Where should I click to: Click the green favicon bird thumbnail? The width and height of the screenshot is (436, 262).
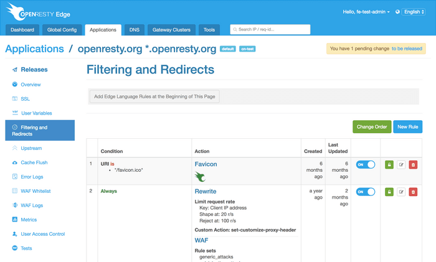pos(200,176)
